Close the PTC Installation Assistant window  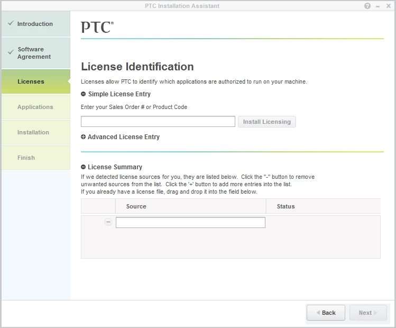point(389,6)
